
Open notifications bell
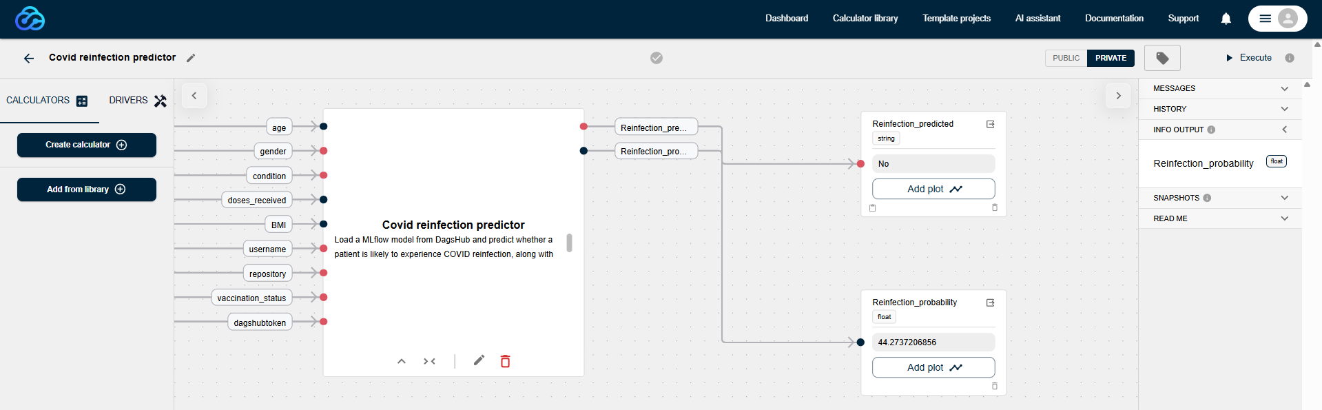[x=1226, y=19]
